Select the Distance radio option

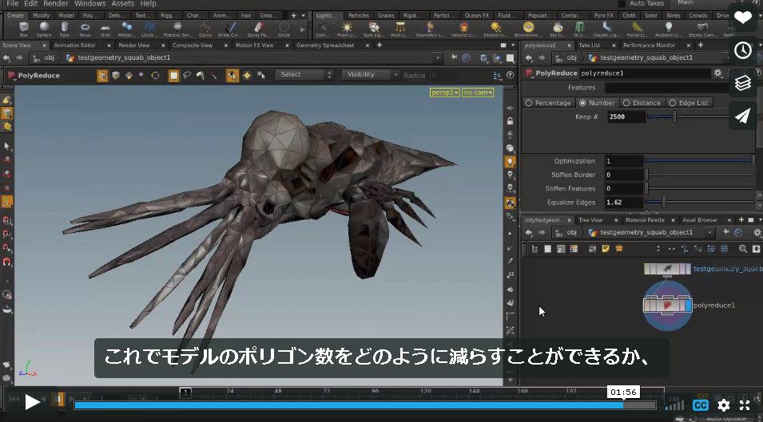tap(642, 103)
